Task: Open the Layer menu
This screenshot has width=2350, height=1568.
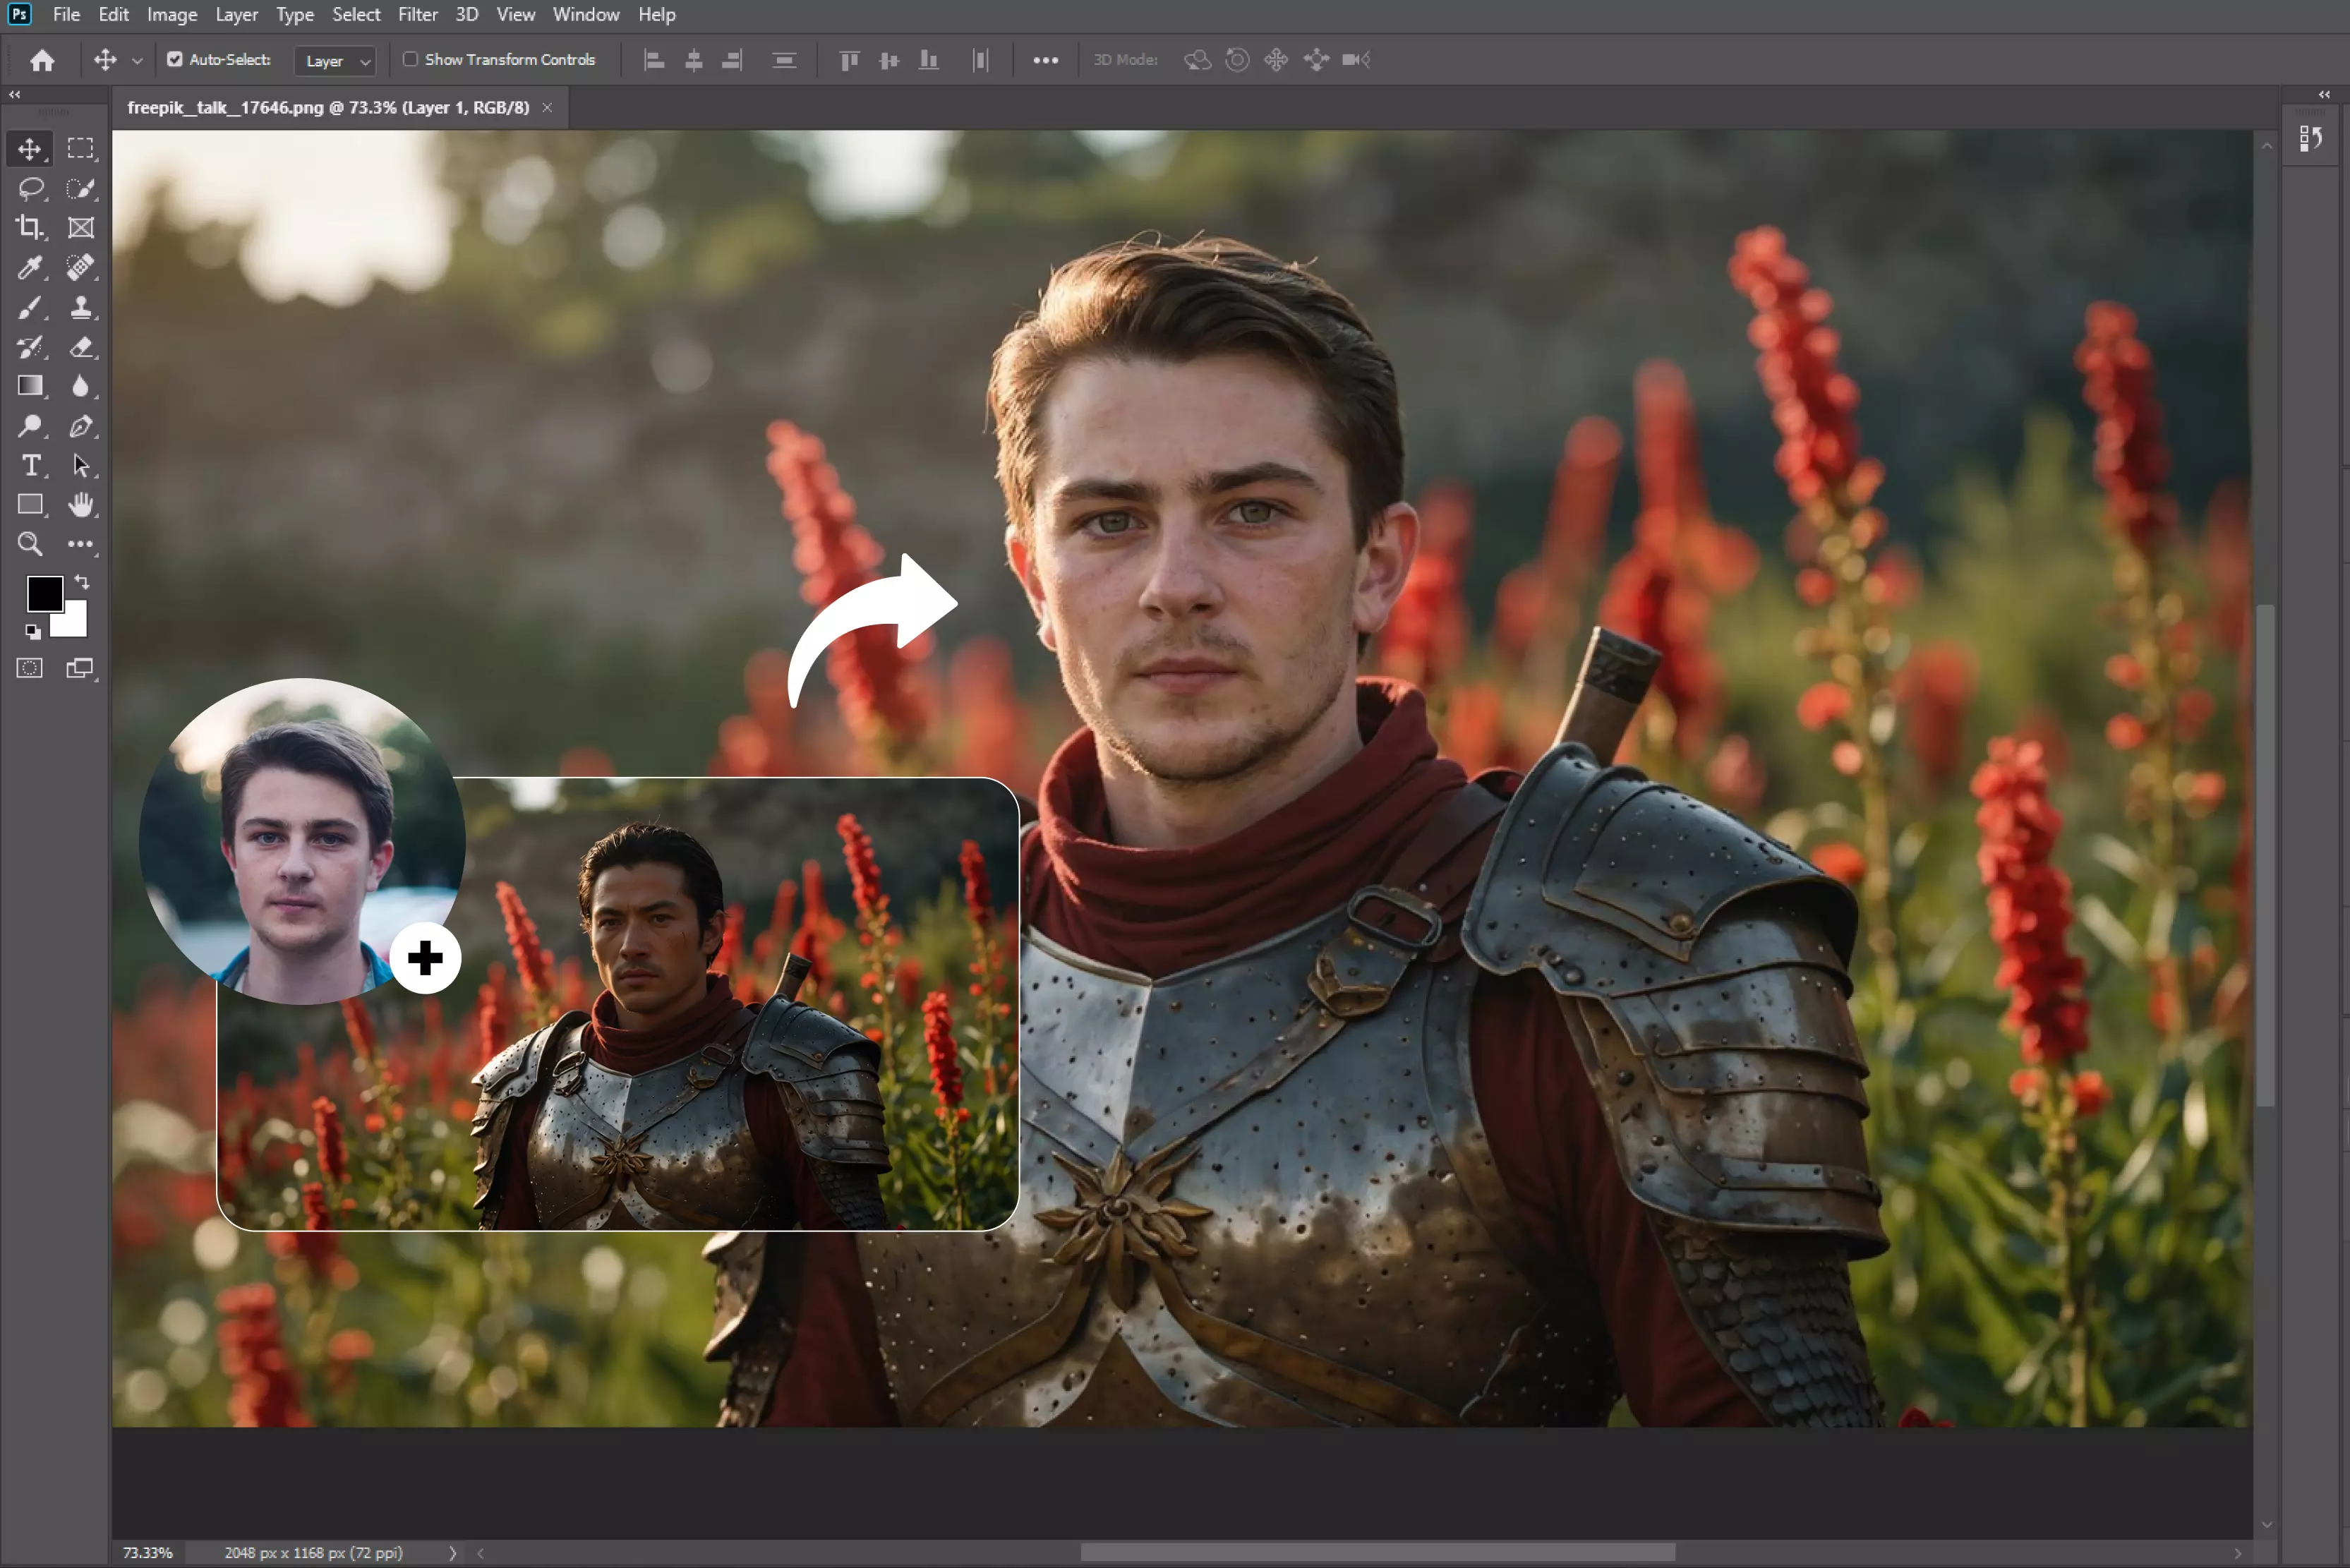Action: point(237,14)
